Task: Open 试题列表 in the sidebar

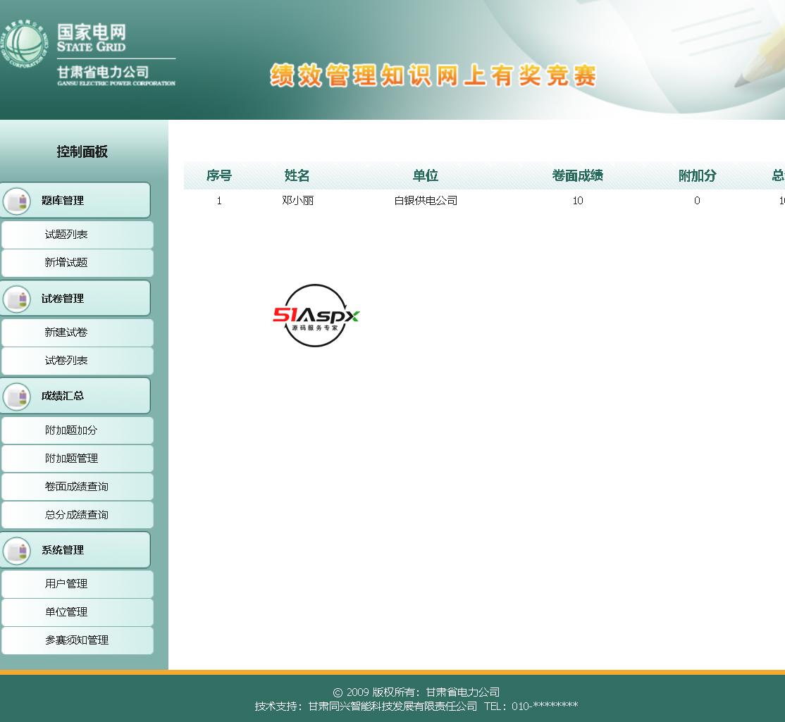Action: (66, 235)
